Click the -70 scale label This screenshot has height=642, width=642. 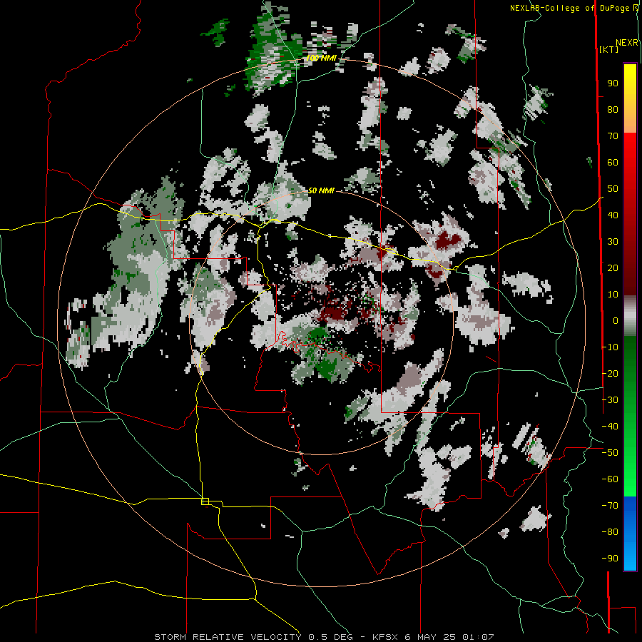click(610, 506)
